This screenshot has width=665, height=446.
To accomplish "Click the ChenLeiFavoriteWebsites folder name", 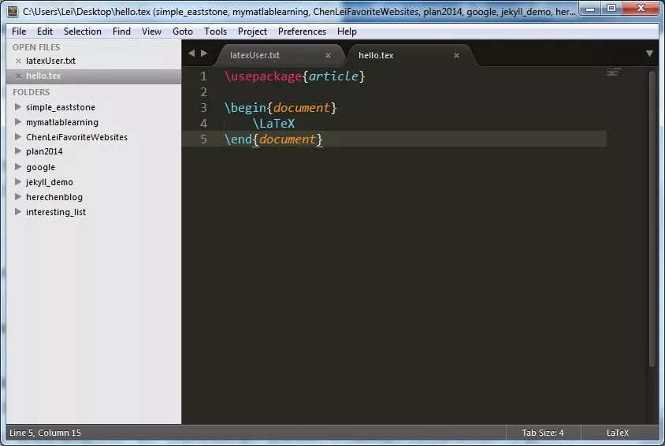I will point(76,137).
